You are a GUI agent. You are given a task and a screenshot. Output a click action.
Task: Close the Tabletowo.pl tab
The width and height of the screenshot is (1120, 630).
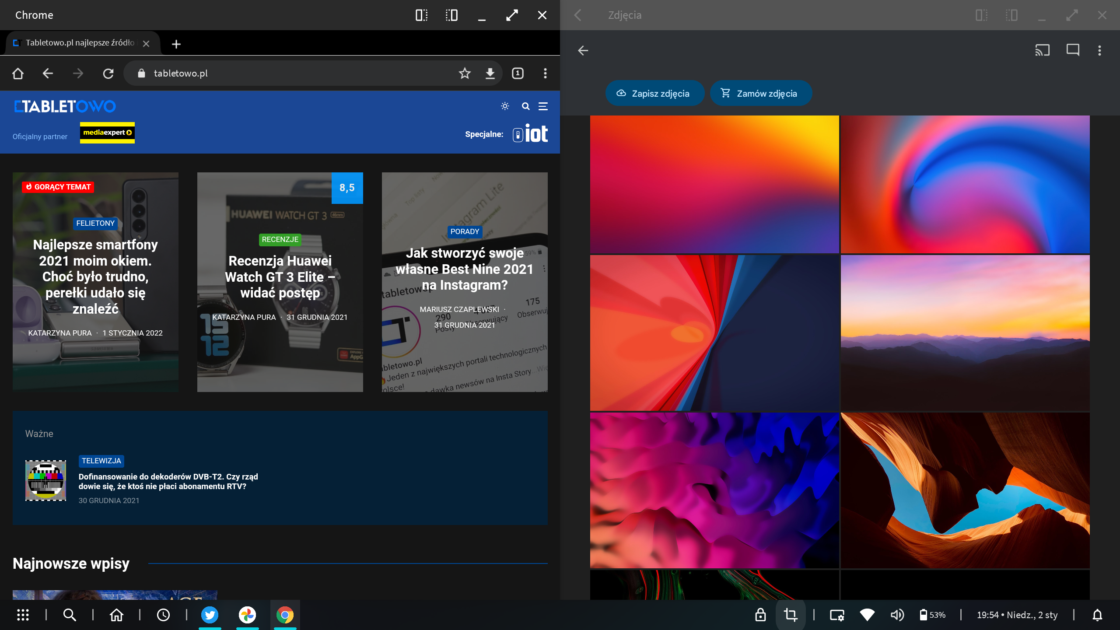pos(146,44)
